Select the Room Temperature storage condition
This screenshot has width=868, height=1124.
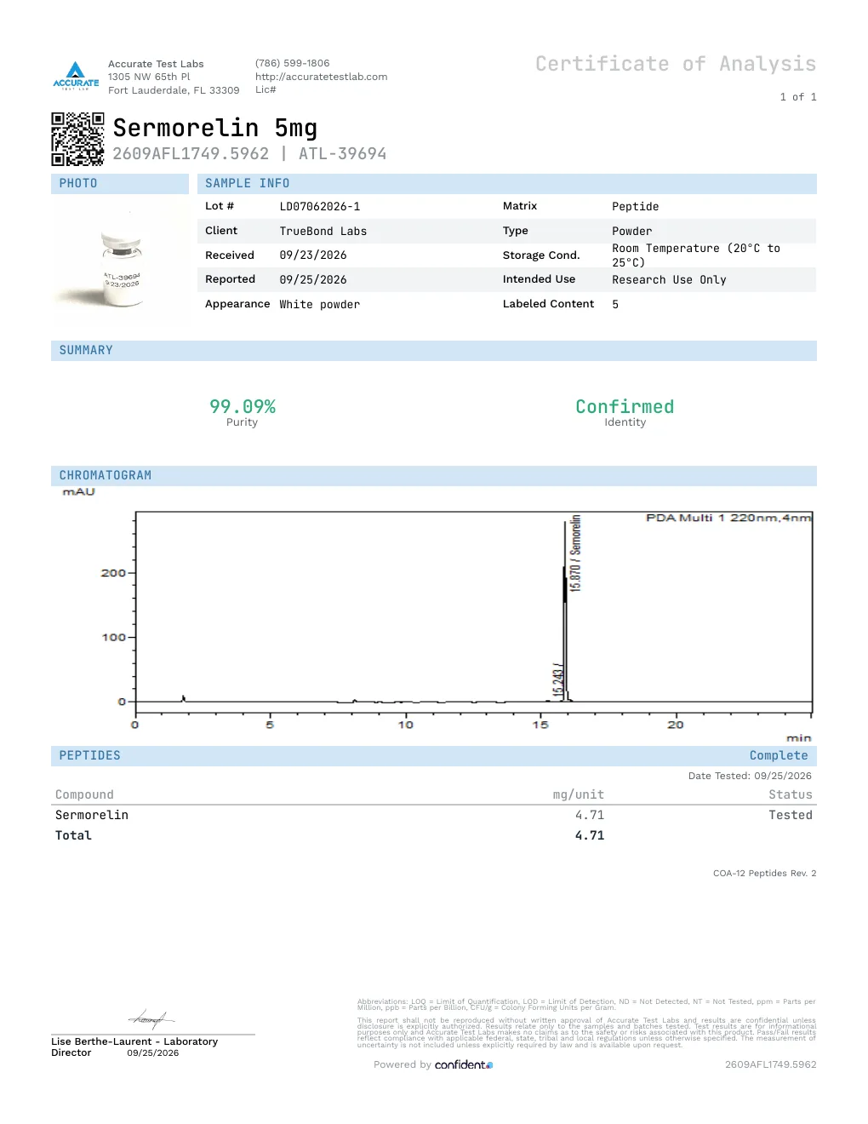click(x=696, y=255)
